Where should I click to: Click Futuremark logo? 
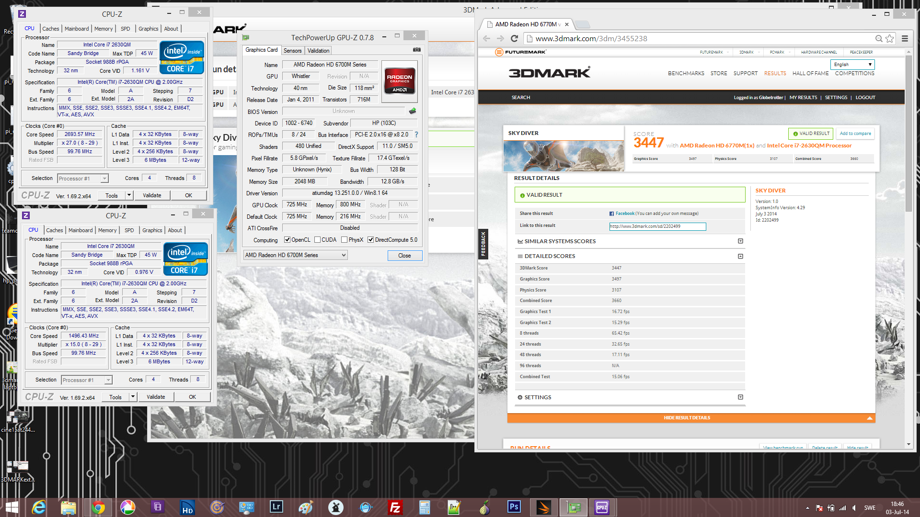click(x=521, y=52)
